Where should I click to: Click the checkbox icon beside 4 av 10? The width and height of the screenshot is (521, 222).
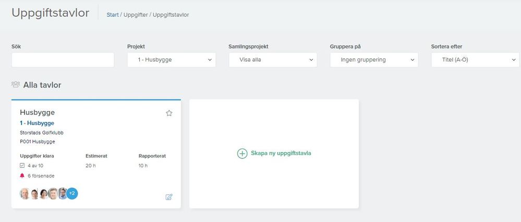tap(22, 165)
